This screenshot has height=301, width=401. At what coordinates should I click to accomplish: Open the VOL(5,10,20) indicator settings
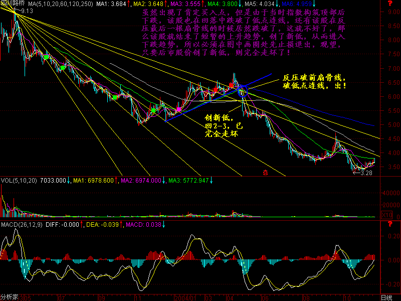coord(19,181)
